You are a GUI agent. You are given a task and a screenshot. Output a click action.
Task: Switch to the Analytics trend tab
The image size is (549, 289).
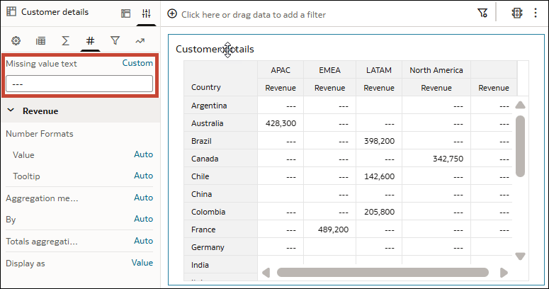(140, 41)
